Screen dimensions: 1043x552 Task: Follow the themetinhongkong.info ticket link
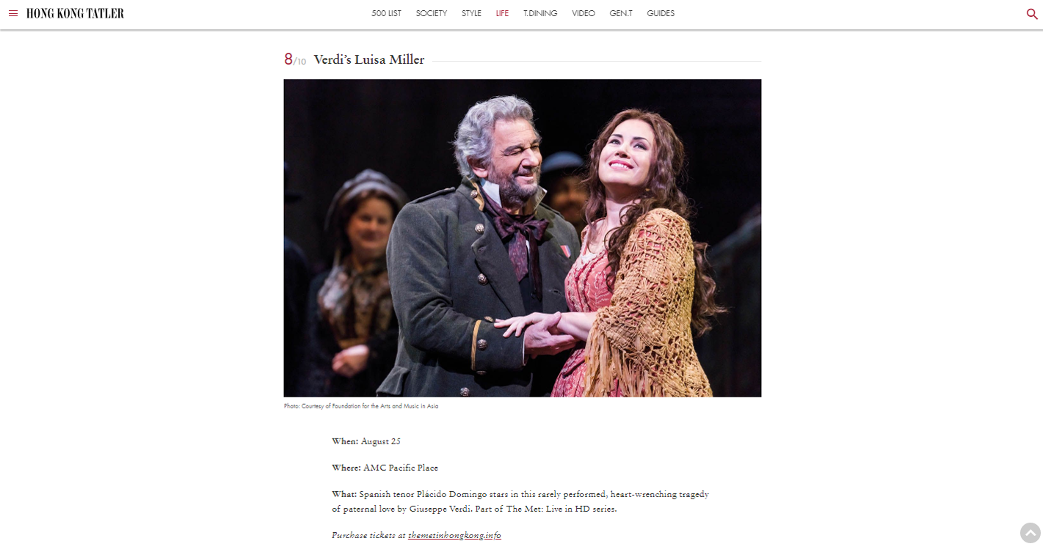[454, 535]
